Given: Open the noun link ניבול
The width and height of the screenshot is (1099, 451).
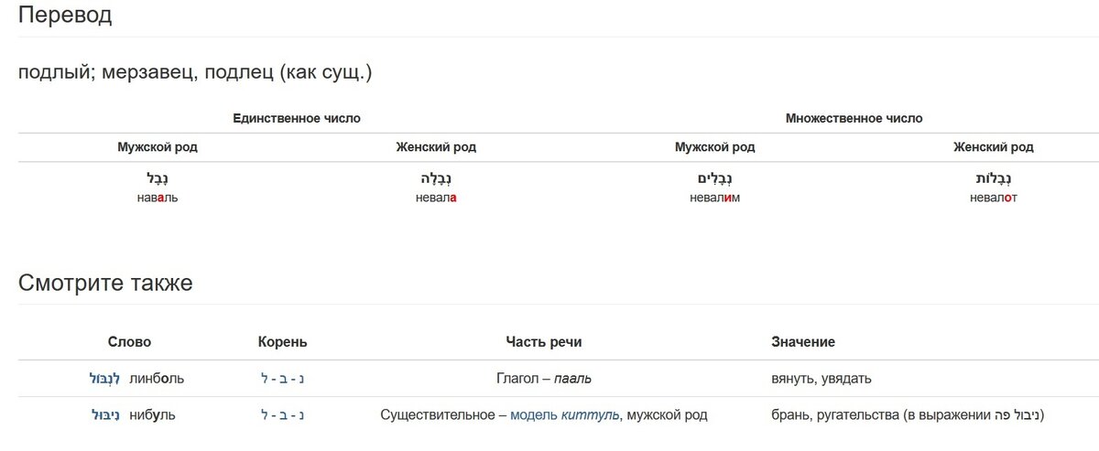Looking at the screenshot, I should tap(106, 415).
